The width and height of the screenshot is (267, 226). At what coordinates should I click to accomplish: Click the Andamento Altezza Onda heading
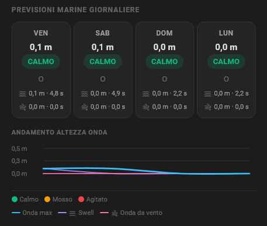point(60,132)
